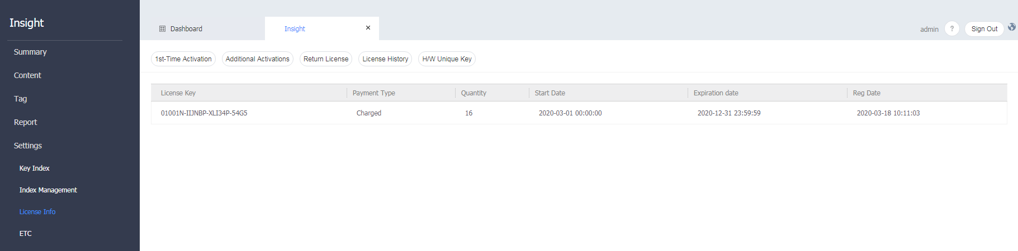Select the Insight tab
The height and width of the screenshot is (251, 1018).
point(295,28)
